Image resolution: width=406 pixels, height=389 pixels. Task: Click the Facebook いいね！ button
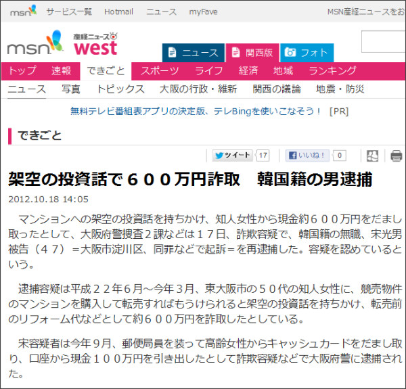[307, 156]
